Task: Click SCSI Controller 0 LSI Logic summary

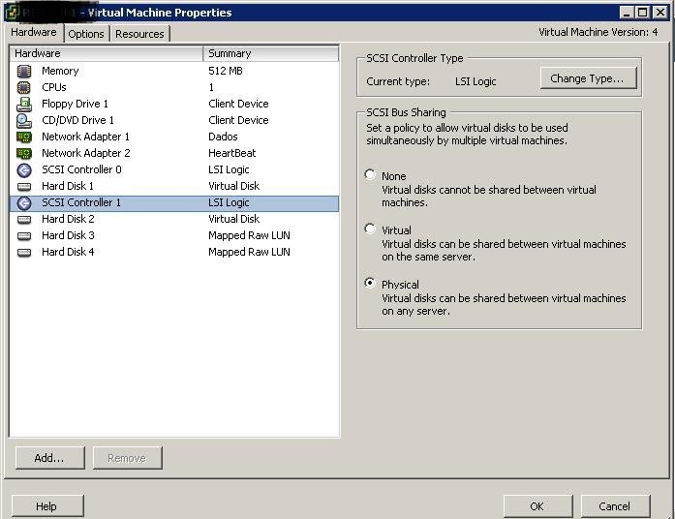Action: tap(229, 170)
